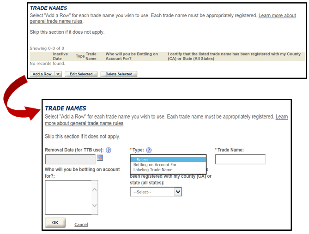This screenshot has width=309, height=234.
Task: Pick Labeling Trade Name from the Type list
Action: (154, 170)
